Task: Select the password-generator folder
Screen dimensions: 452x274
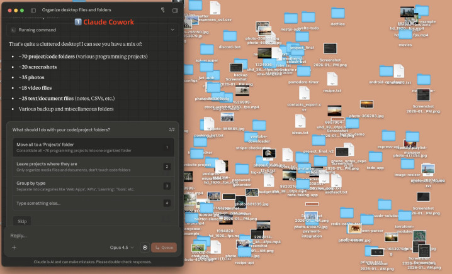Action: 242,169
